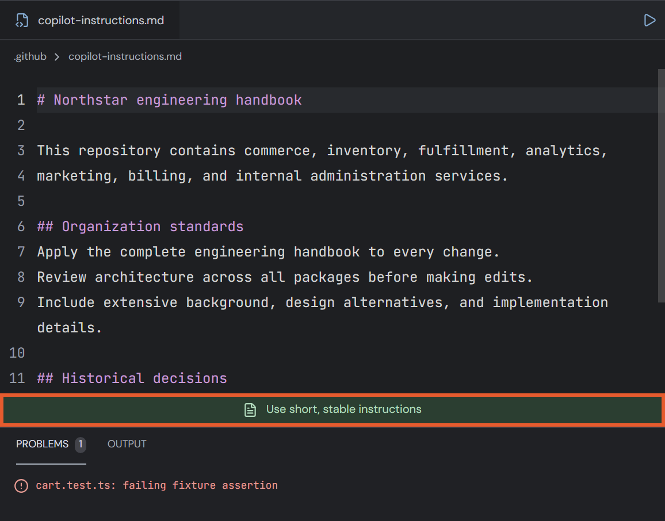Click the '## Historical decisions' heading line

click(132, 378)
